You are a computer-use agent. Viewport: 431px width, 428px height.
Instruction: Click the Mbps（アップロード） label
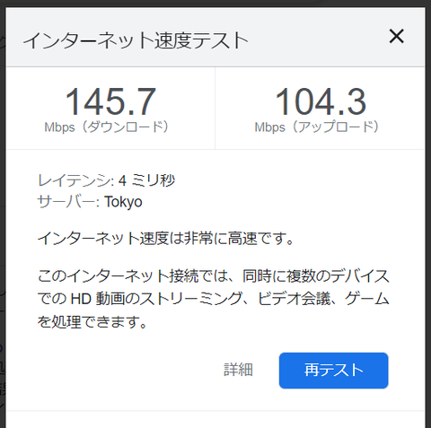click(317, 127)
